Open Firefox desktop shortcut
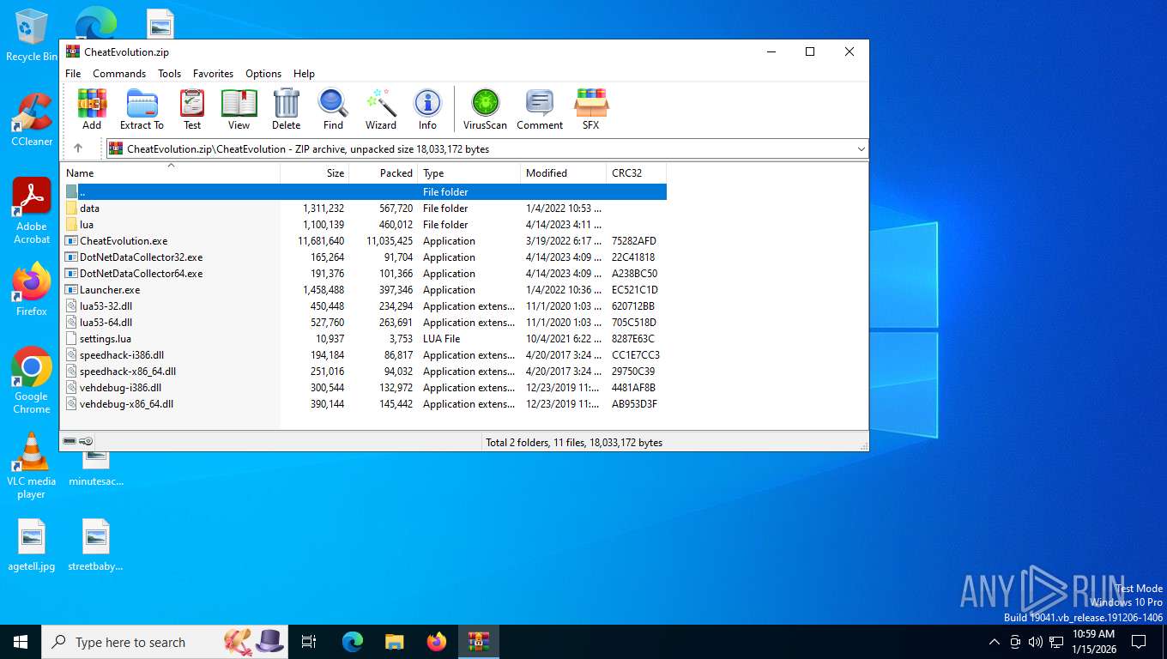This screenshot has width=1167, height=659. (32, 290)
